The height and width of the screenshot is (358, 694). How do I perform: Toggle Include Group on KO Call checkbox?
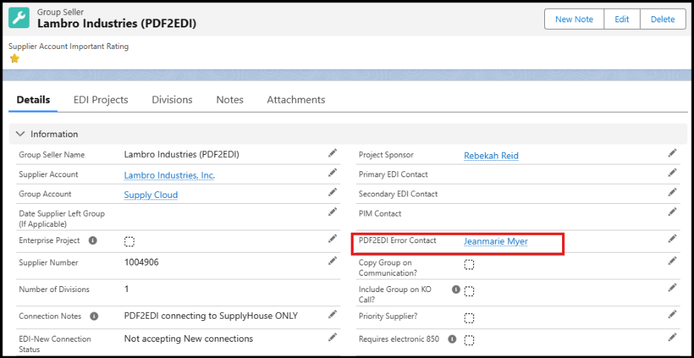pyautogui.click(x=469, y=291)
